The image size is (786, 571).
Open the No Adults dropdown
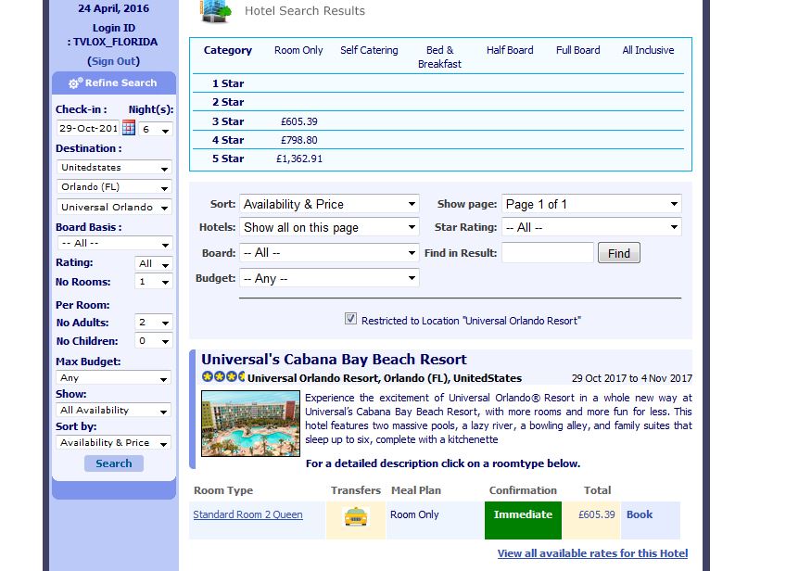(x=153, y=323)
